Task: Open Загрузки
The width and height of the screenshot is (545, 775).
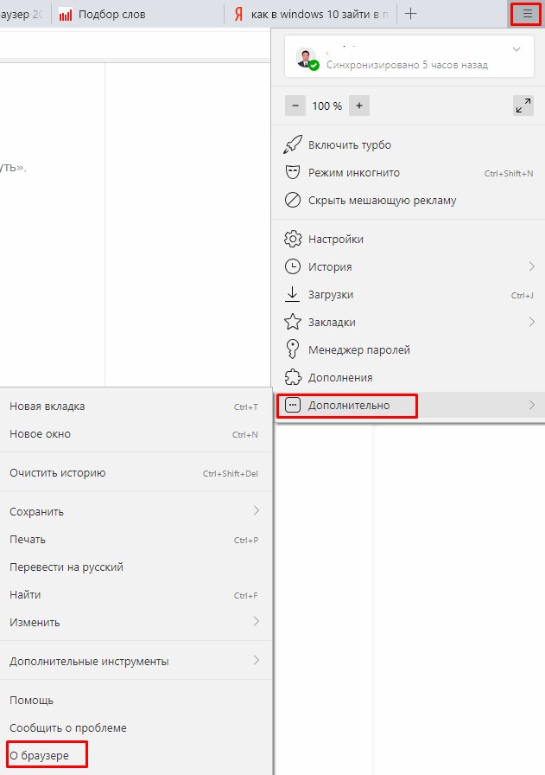Action: (409, 294)
